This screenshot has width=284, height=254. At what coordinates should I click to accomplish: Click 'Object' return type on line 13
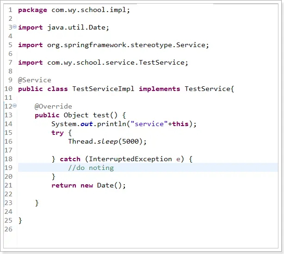click(x=76, y=115)
